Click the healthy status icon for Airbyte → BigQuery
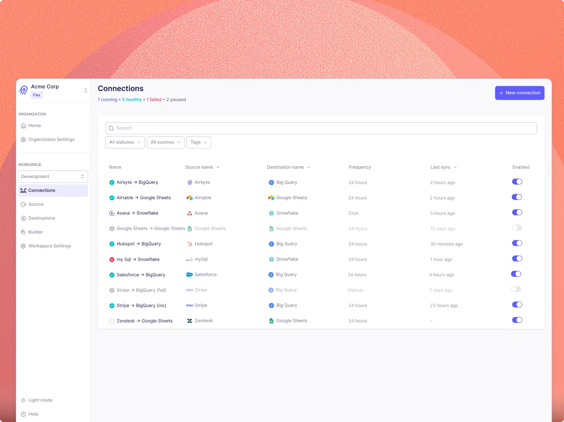Screen dimensions: 564x422 click(x=112, y=182)
